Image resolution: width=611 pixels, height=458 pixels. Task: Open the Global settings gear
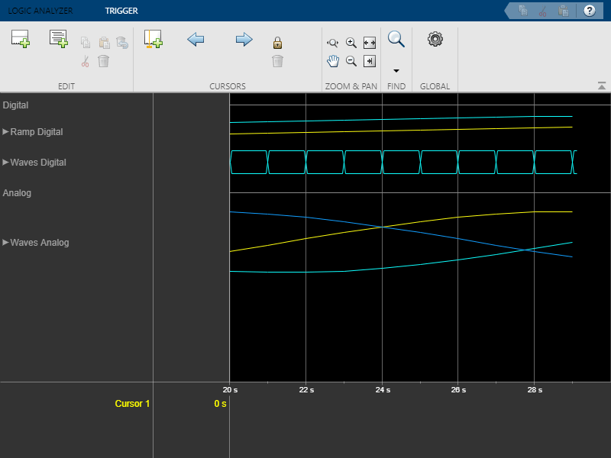pyautogui.click(x=435, y=39)
